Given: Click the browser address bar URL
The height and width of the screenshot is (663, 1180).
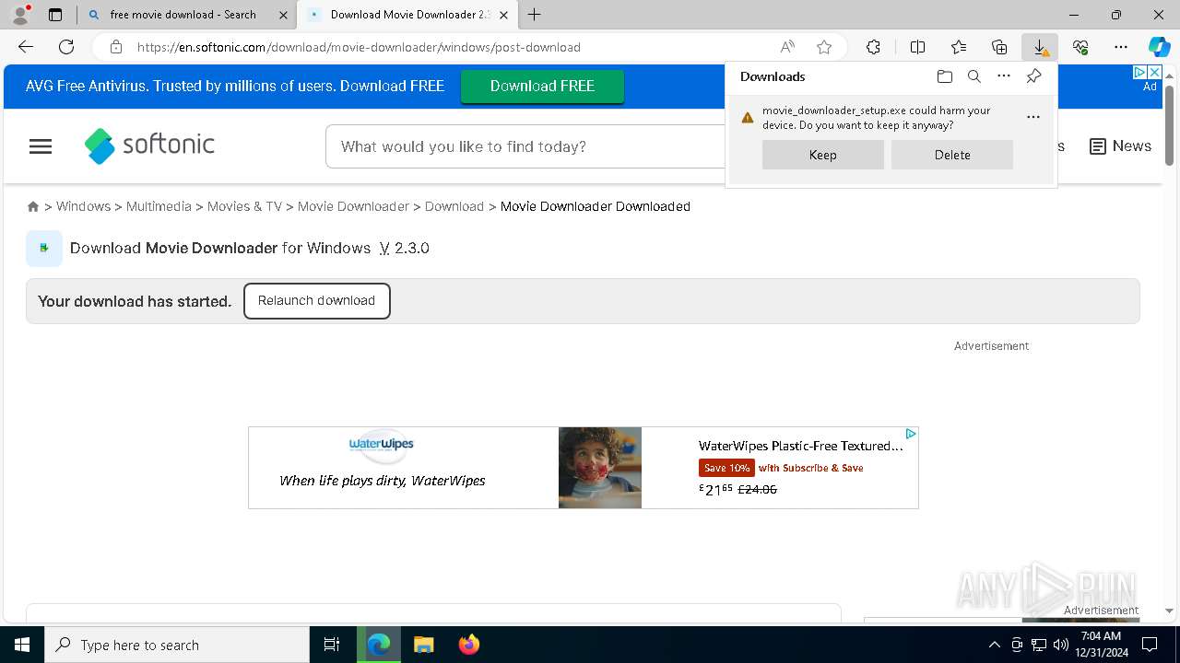Looking at the screenshot, I should point(359,47).
